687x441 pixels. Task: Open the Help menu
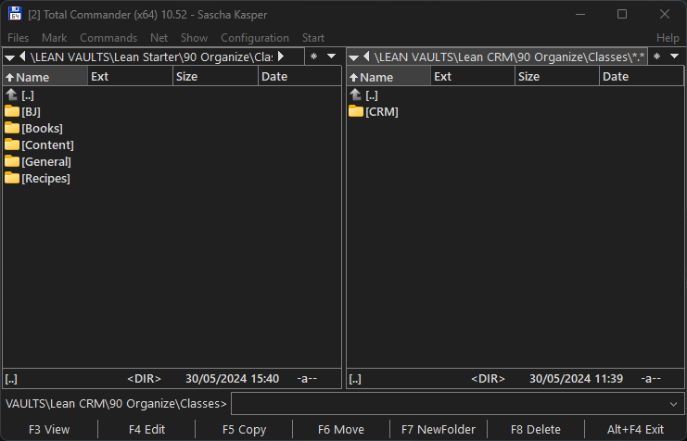click(668, 38)
